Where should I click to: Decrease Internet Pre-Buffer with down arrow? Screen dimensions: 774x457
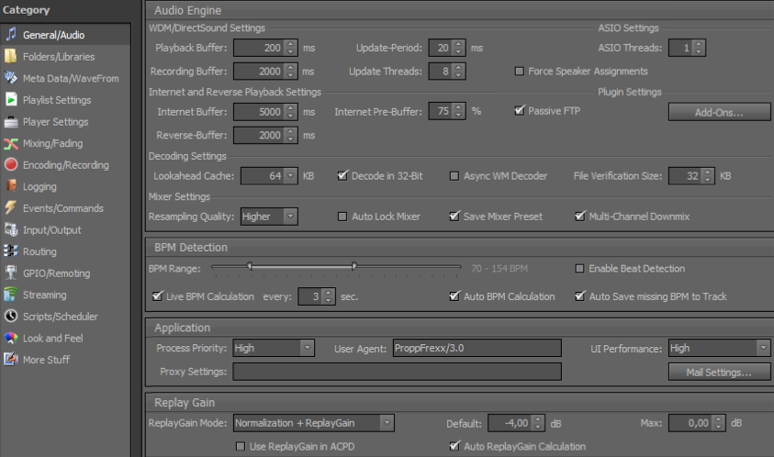click(458, 116)
